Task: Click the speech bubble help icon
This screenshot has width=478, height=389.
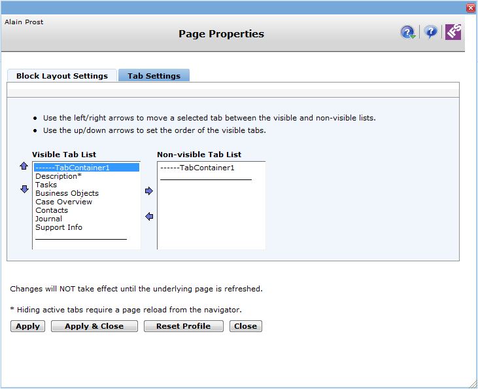Action: pyautogui.click(x=430, y=32)
